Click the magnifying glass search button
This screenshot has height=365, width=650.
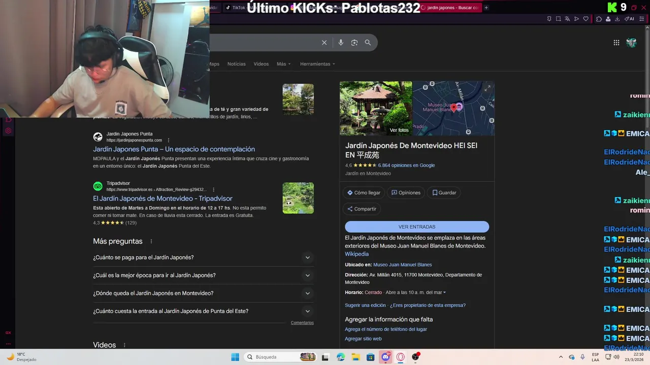click(368, 43)
